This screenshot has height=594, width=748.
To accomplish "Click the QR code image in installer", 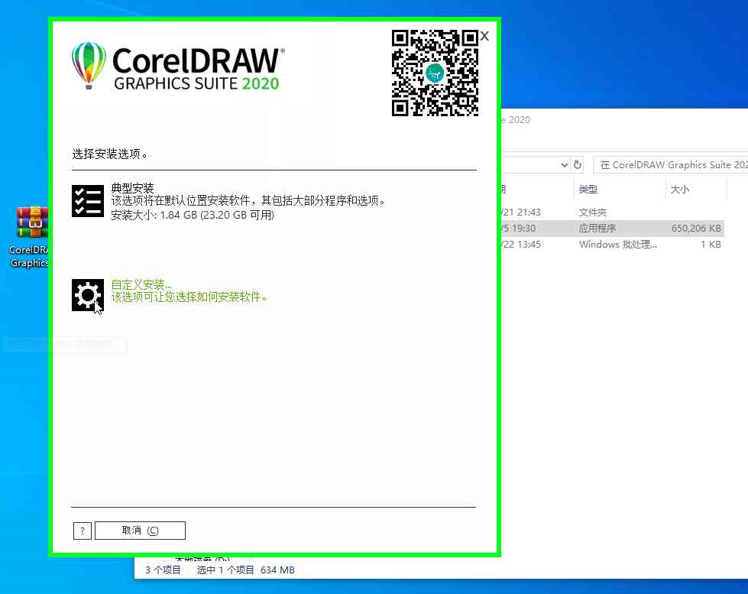I will click(435, 73).
